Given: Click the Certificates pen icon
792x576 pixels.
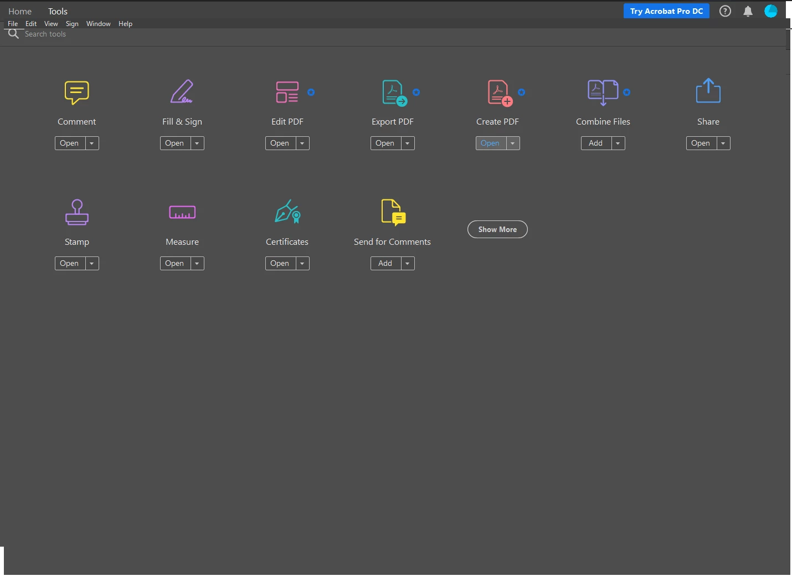Looking at the screenshot, I should tap(287, 212).
